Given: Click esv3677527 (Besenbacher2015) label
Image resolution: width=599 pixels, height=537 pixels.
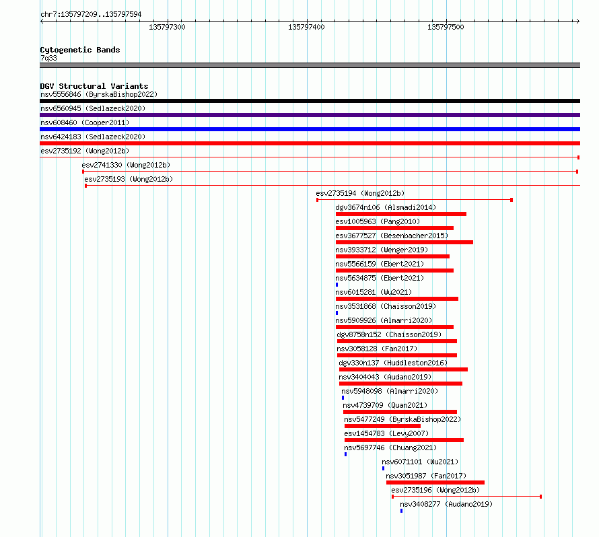Looking at the screenshot, I should coord(392,236).
